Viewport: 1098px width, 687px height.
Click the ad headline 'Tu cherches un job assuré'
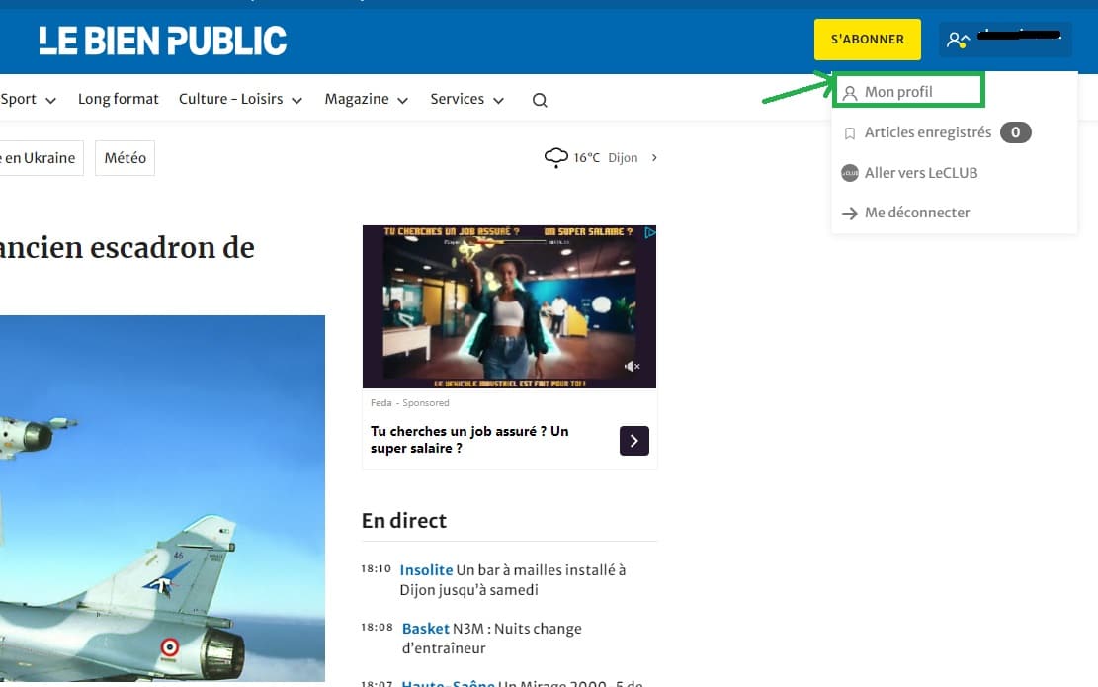click(x=469, y=440)
